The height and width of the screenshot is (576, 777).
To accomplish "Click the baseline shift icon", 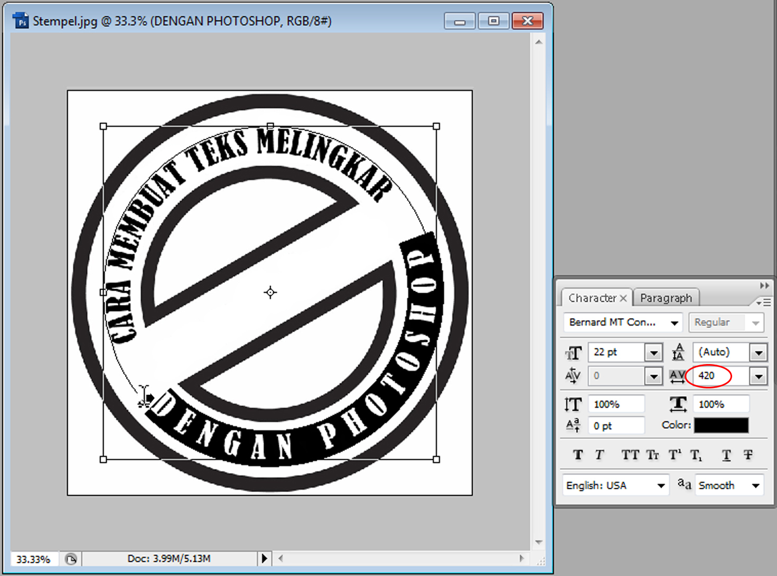I will tap(573, 425).
